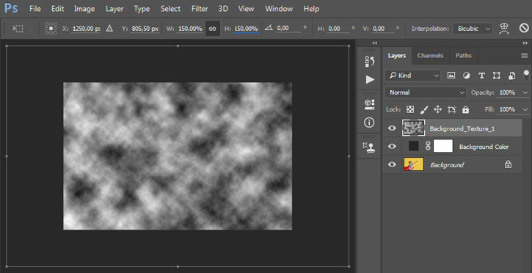Click the Background Color fill swatch

(x=414, y=146)
